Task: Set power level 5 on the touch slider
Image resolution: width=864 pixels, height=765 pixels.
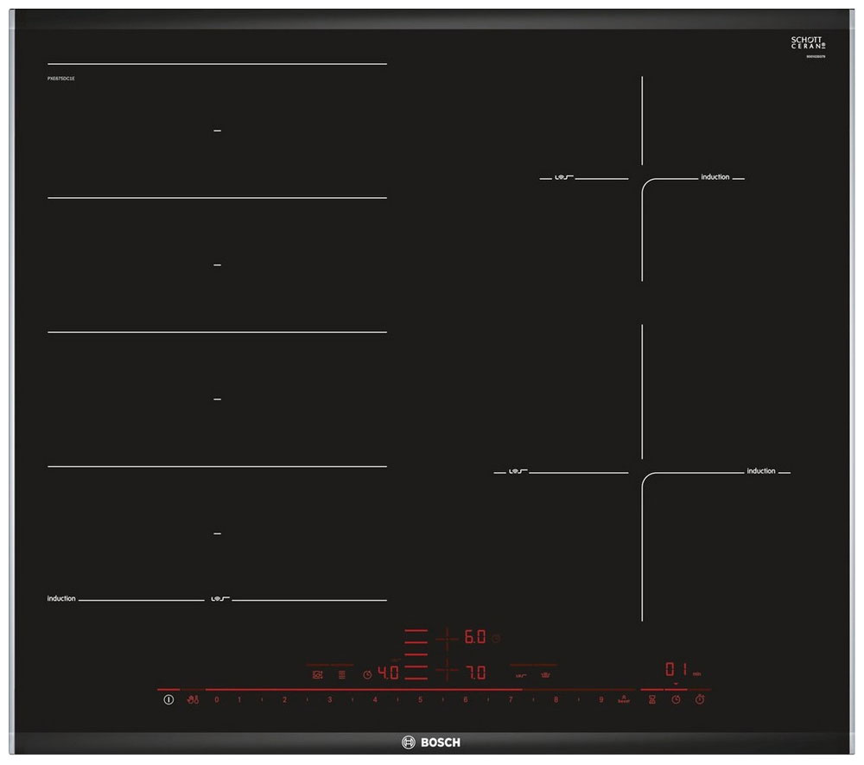Action: (421, 700)
